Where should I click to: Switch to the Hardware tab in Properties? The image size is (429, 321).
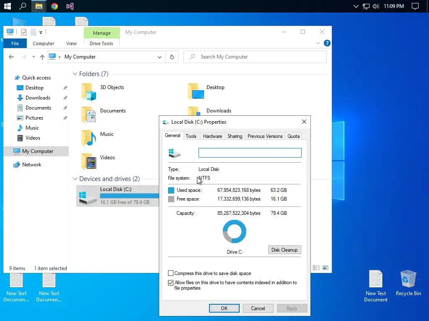point(212,136)
